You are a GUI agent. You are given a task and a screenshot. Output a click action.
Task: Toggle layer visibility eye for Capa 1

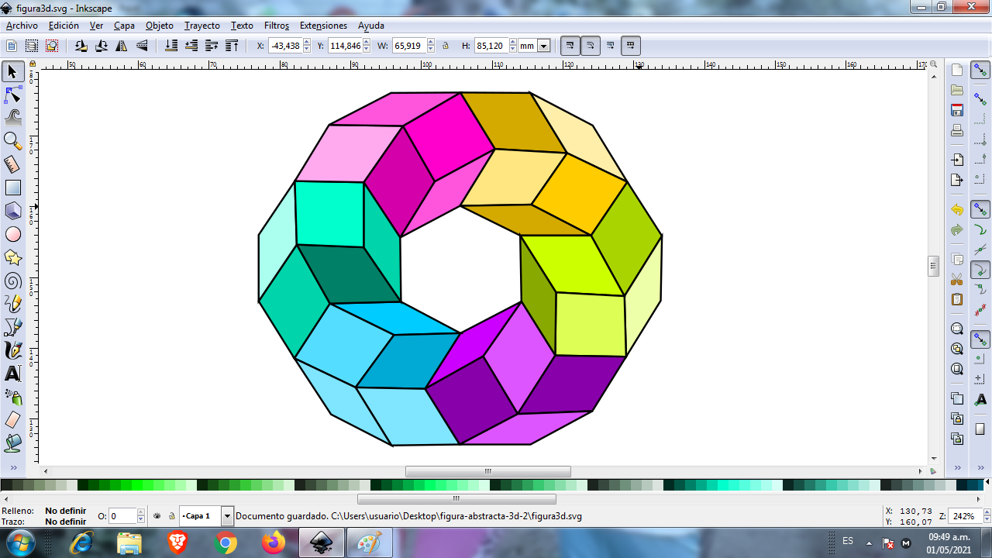[x=157, y=515]
